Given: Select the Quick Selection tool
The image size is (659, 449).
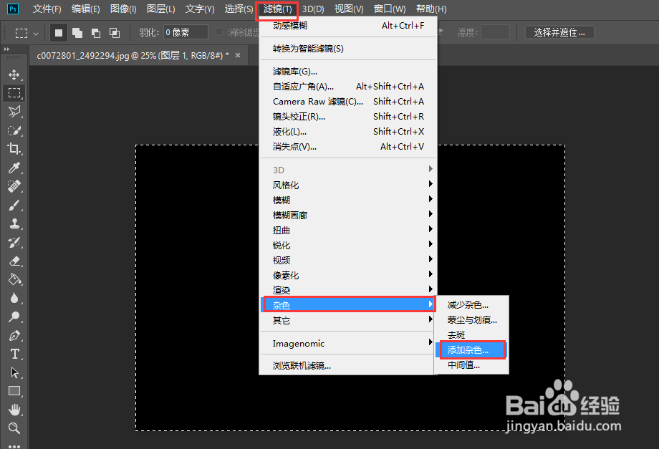Looking at the screenshot, I should click(x=14, y=130).
